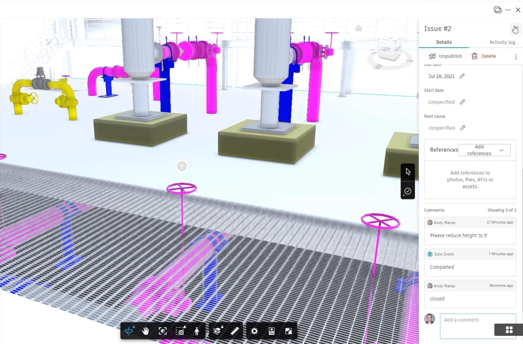Edit the Root cause field
Screen dimensions: 523x344
463,128
